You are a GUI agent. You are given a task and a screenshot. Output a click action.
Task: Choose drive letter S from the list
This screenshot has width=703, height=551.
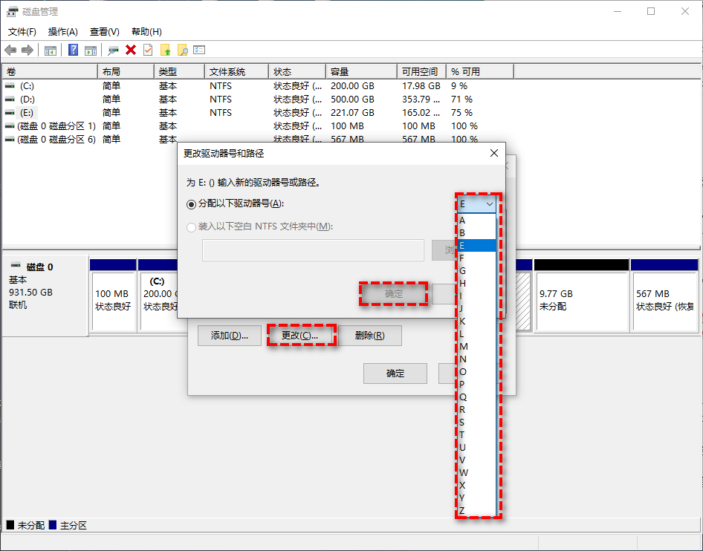tap(476, 423)
